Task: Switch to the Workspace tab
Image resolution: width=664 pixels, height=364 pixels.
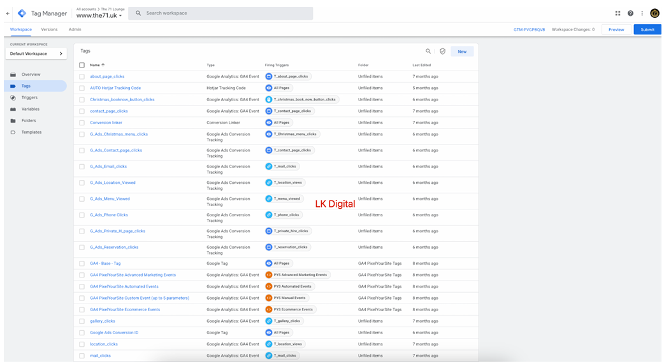Action: (21, 30)
